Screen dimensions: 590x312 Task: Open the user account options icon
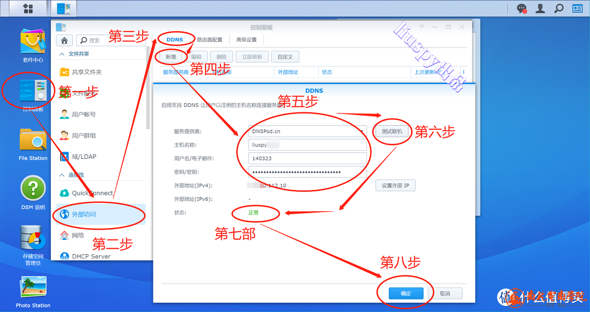tap(540, 8)
